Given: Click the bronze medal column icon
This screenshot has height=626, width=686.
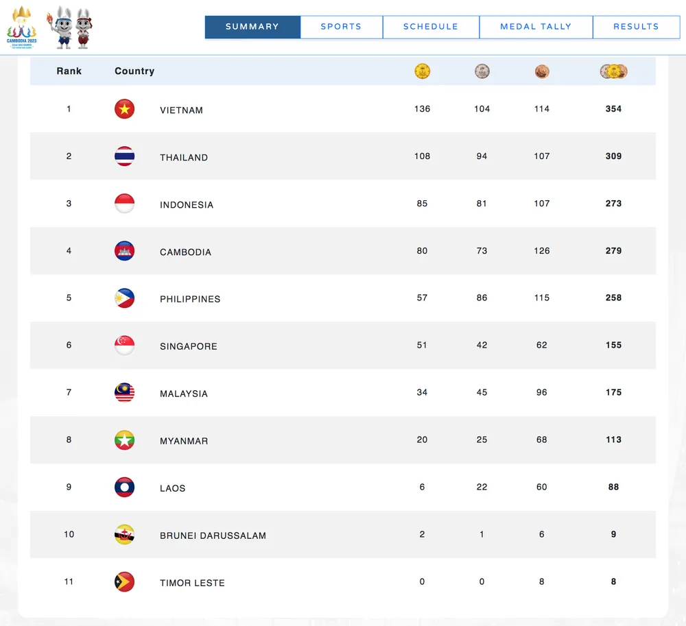Looking at the screenshot, I should pyautogui.click(x=542, y=71).
